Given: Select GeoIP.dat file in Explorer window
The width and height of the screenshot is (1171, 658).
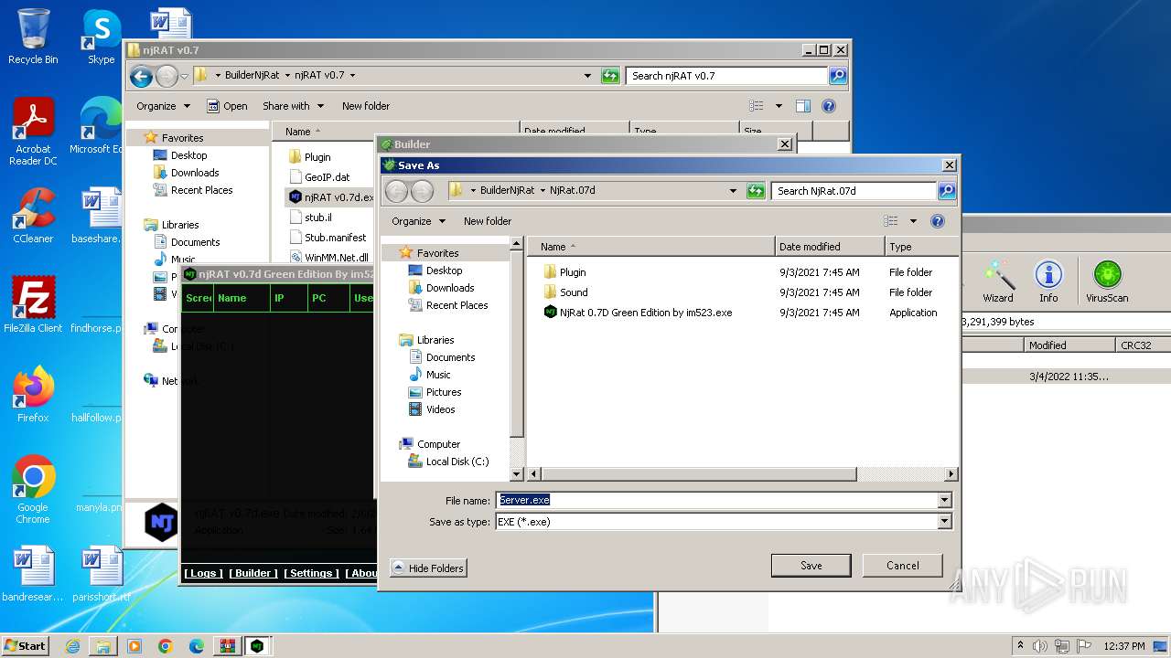Looking at the screenshot, I should click(318, 177).
